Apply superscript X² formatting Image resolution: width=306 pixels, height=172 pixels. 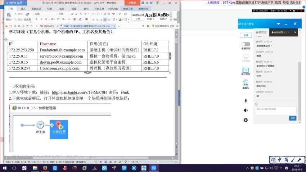pos(58,19)
